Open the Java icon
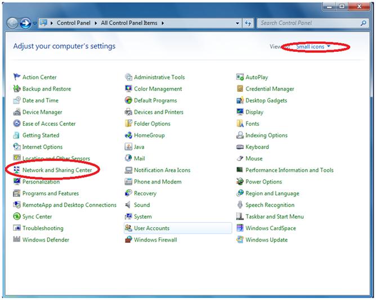The width and height of the screenshot is (376, 300). pyautogui.click(x=129, y=147)
